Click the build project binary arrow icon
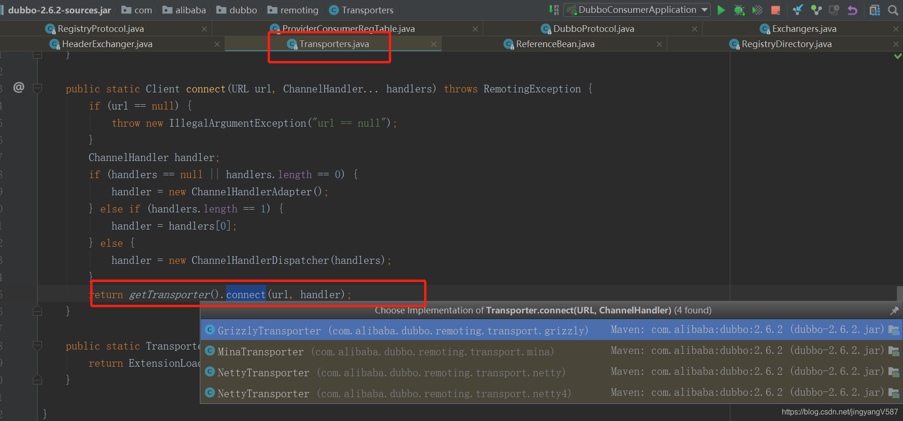 coord(553,10)
